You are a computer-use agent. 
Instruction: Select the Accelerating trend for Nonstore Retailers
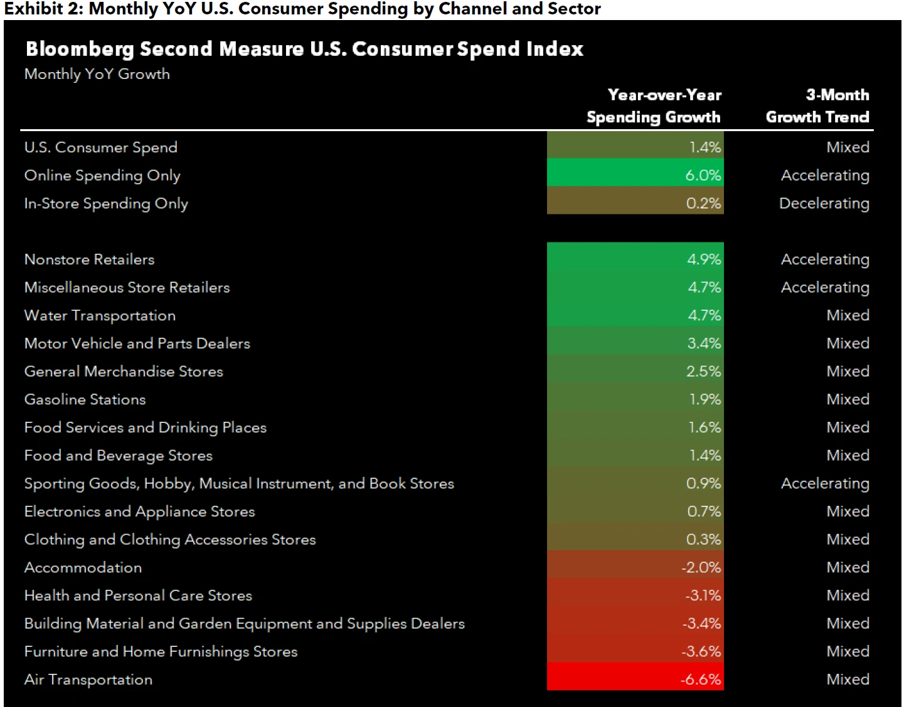tap(825, 259)
